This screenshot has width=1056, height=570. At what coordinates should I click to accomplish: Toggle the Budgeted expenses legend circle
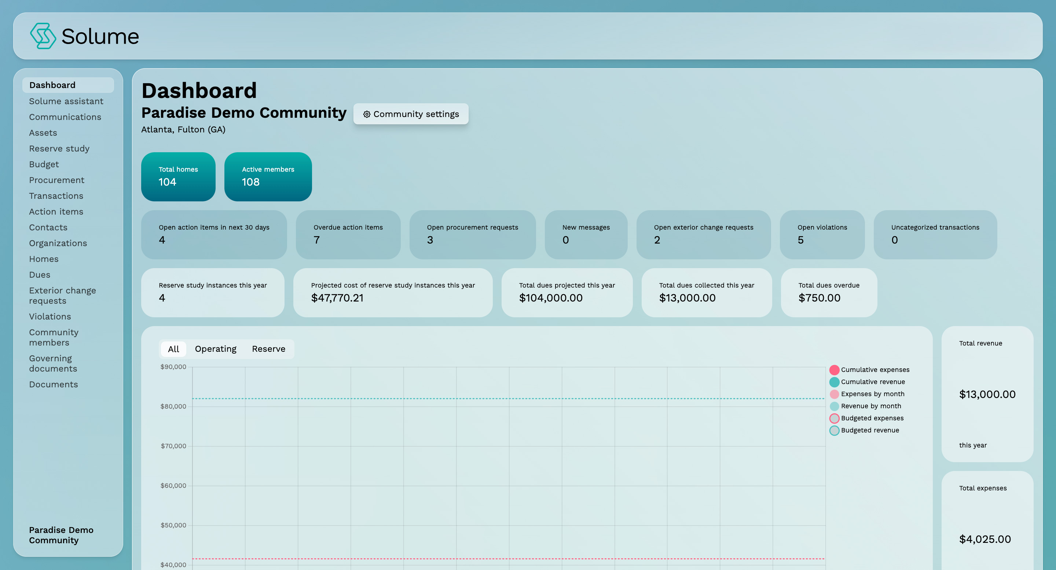click(834, 418)
